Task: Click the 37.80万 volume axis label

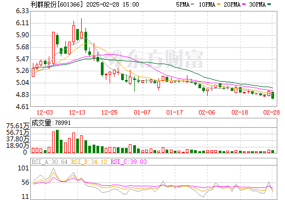Action: [x=18, y=139]
